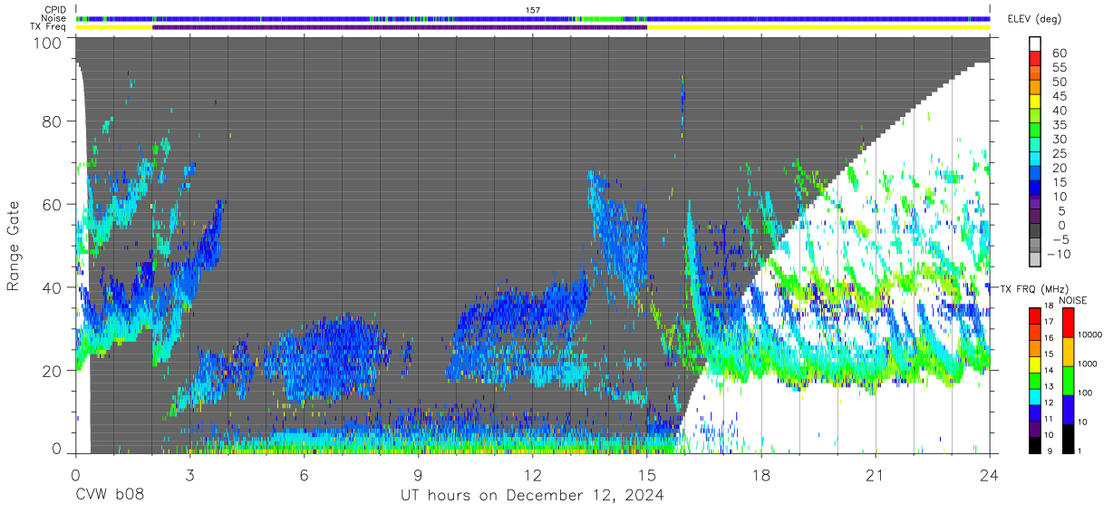
Task: Click the CPID value '157'
Action: point(533,9)
